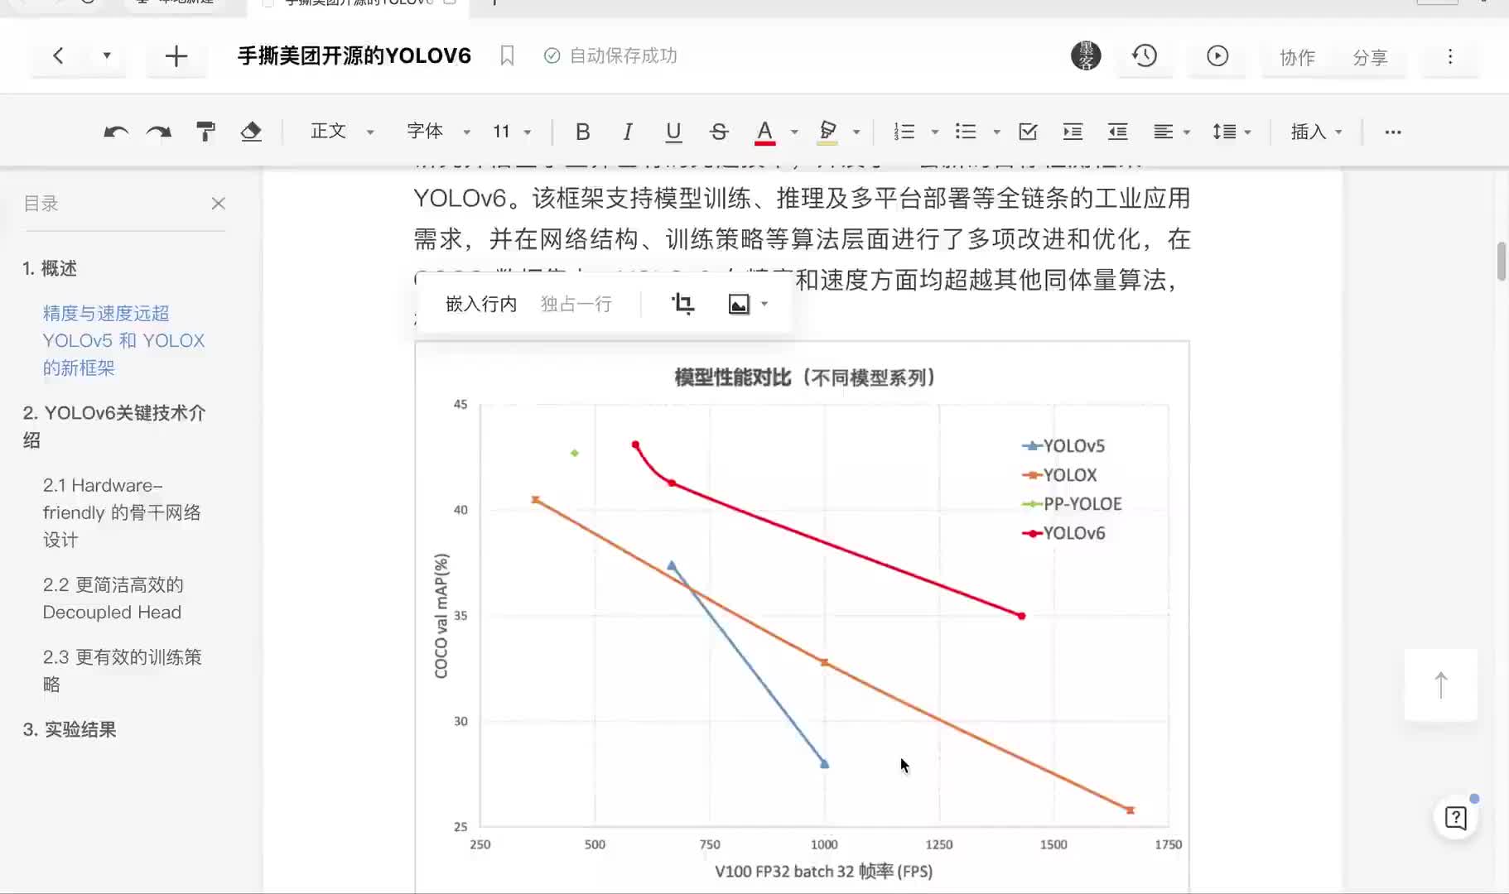Image resolution: width=1509 pixels, height=894 pixels.
Task: Toggle underline formatting
Action: point(673,132)
